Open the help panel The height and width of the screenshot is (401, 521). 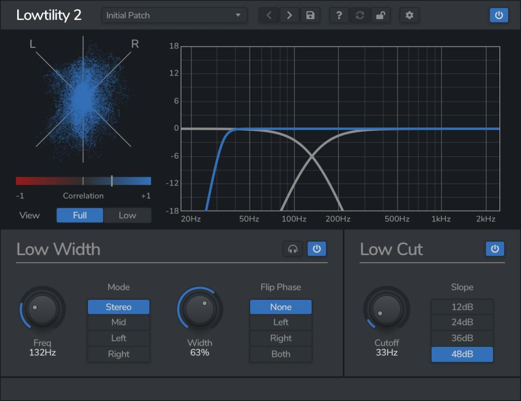(x=339, y=15)
